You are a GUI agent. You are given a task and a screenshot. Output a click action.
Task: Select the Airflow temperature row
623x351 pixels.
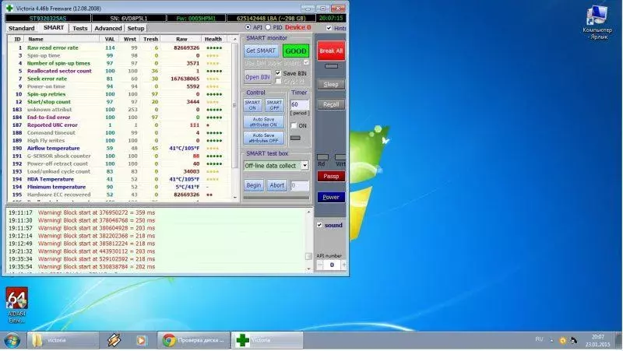119,148
